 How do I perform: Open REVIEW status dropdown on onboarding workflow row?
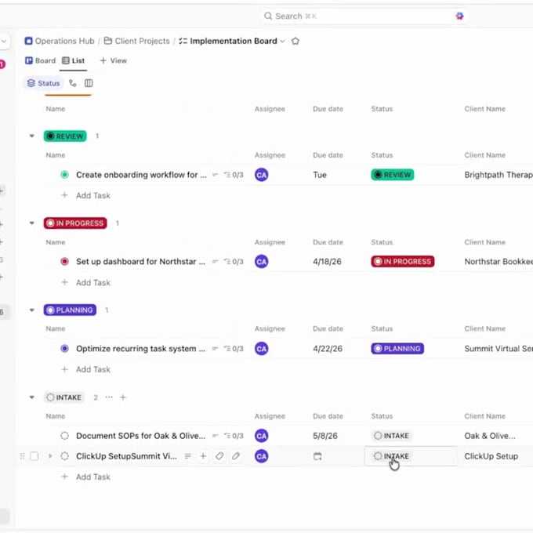point(392,175)
